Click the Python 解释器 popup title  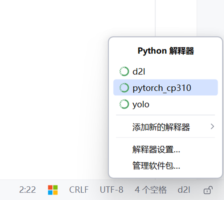(166, 51)
